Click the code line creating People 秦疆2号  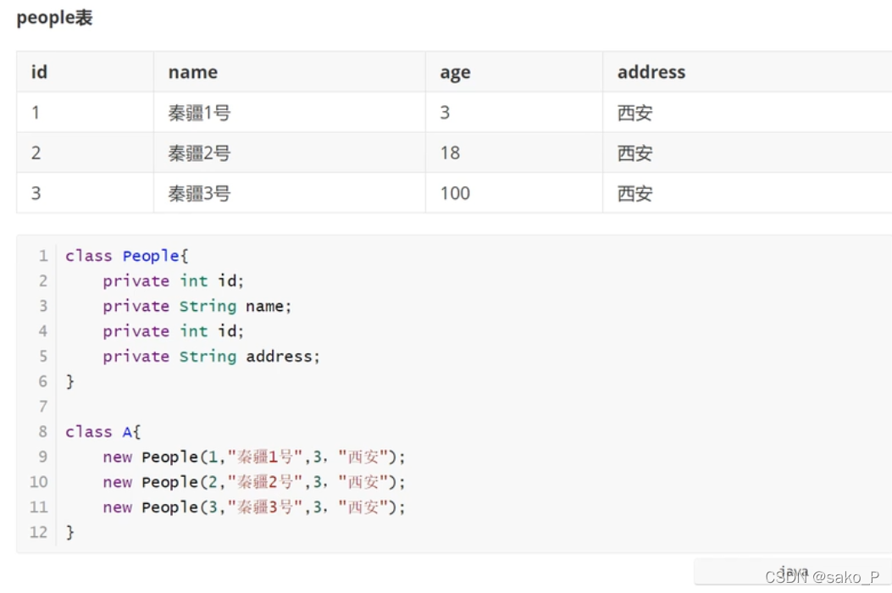(x=254, y=482)
